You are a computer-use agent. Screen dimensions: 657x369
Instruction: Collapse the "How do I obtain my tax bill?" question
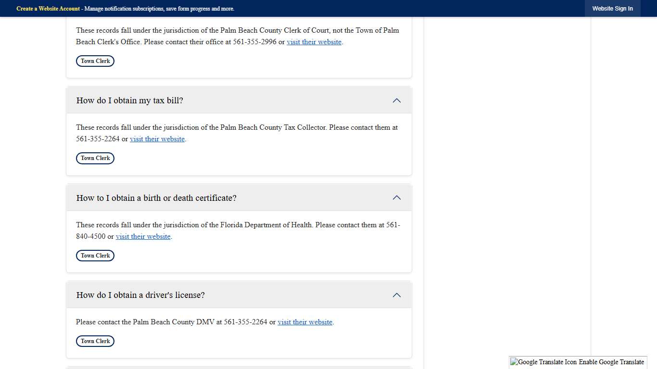[396, 100]
